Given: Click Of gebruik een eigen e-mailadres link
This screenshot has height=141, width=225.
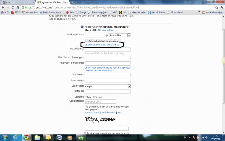Looking at the screenshot, I should click(102, 45).
